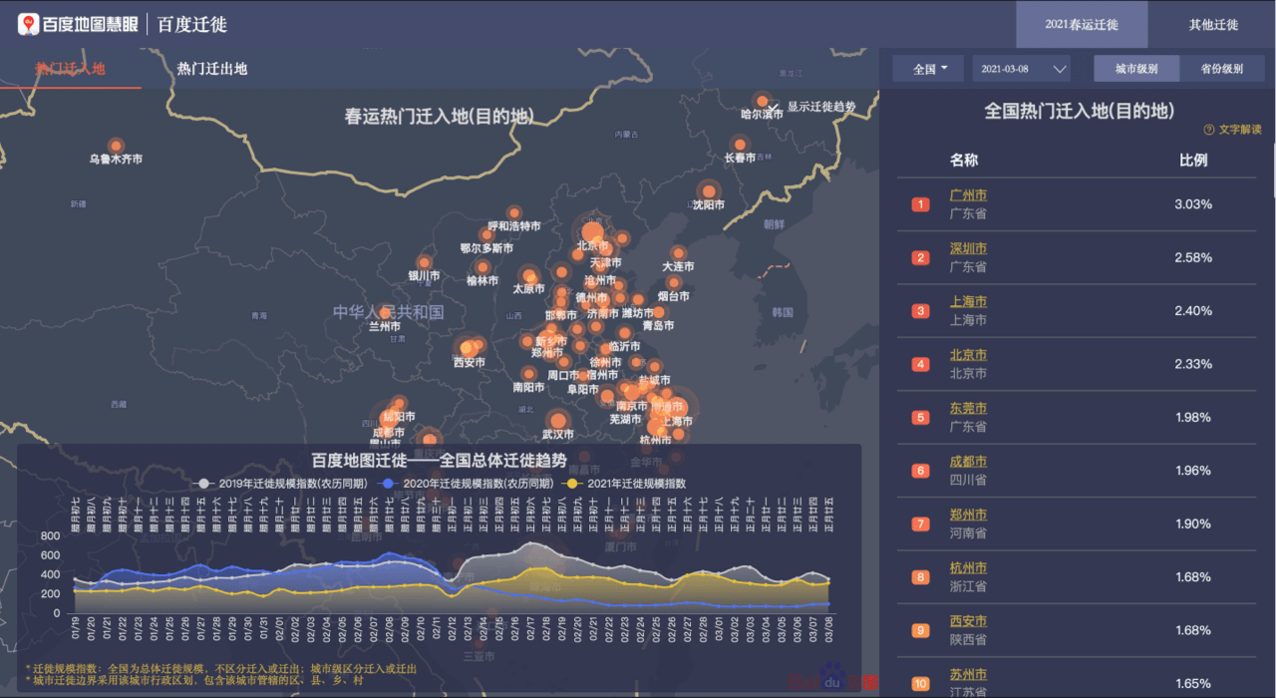Click the Xi'an city marker dot
This screenshot has height=698, width=1276.
pos(467,348)
